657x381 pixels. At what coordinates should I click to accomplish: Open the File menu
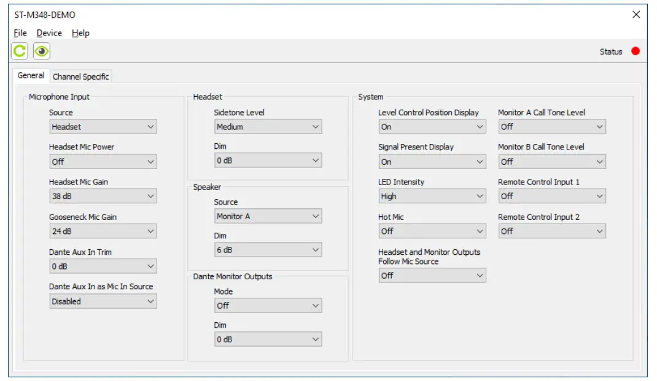[x=20, y=33]
